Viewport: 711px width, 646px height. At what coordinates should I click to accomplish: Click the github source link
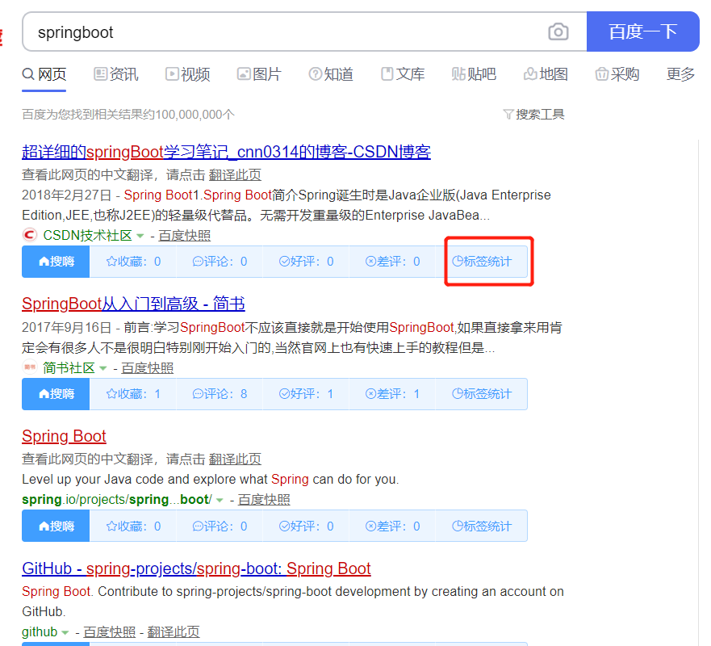(40, 632)
